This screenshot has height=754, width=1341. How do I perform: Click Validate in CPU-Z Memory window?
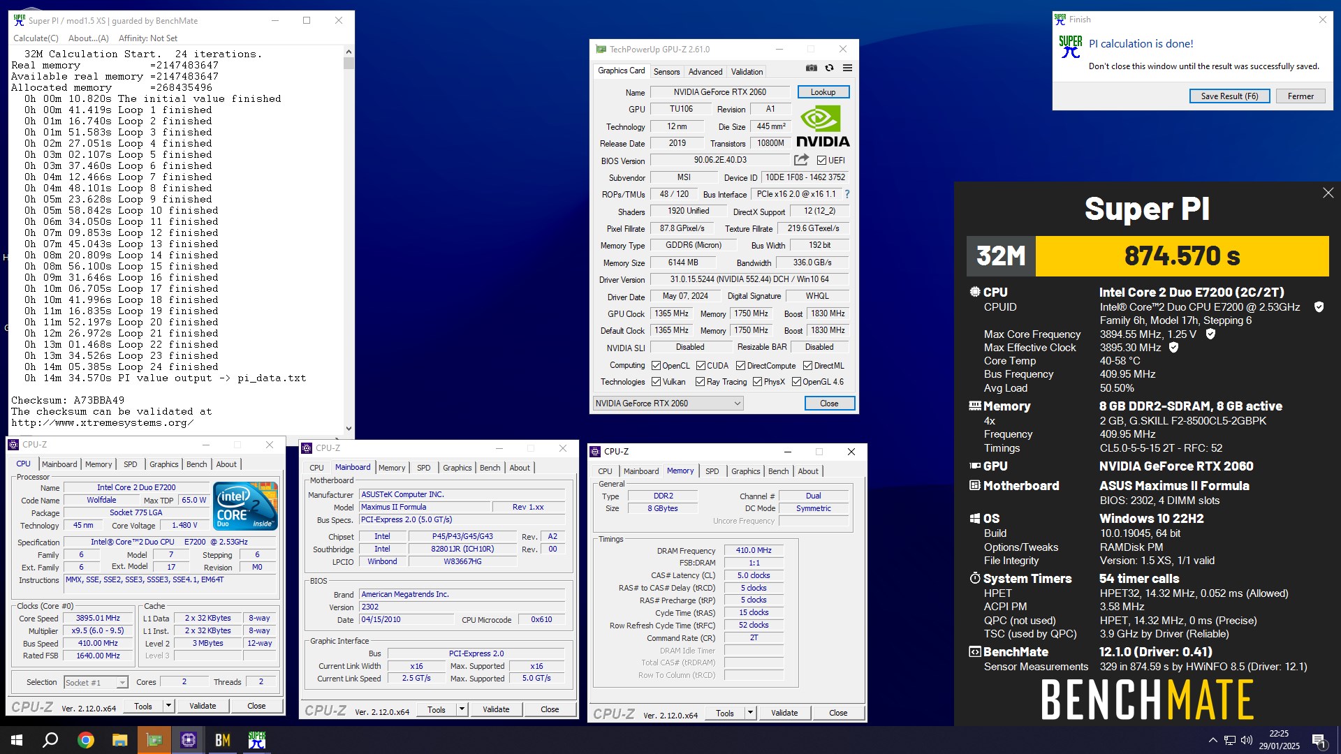click(x=784, y=713)
